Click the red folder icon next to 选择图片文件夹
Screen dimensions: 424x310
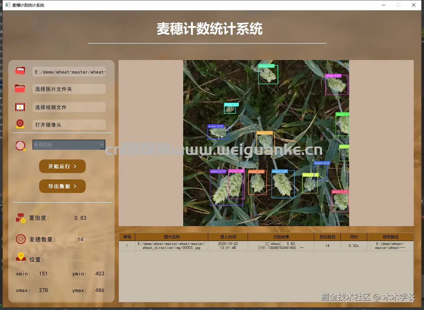20,89
